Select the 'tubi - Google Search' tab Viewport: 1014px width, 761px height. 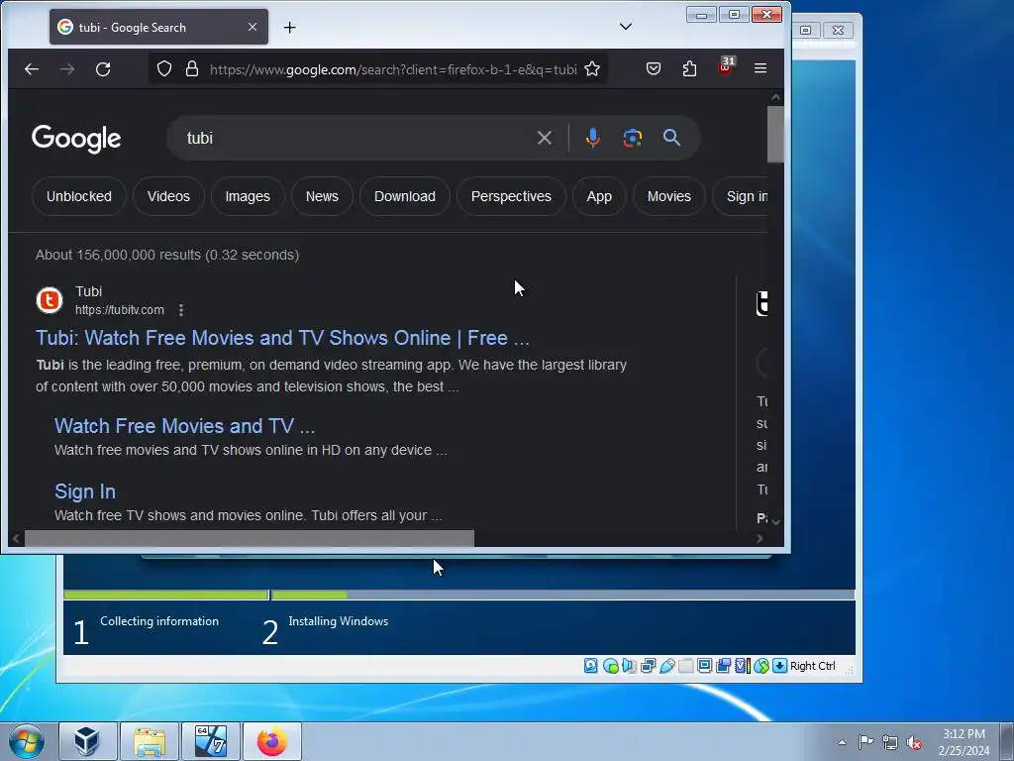pos(158,27)
